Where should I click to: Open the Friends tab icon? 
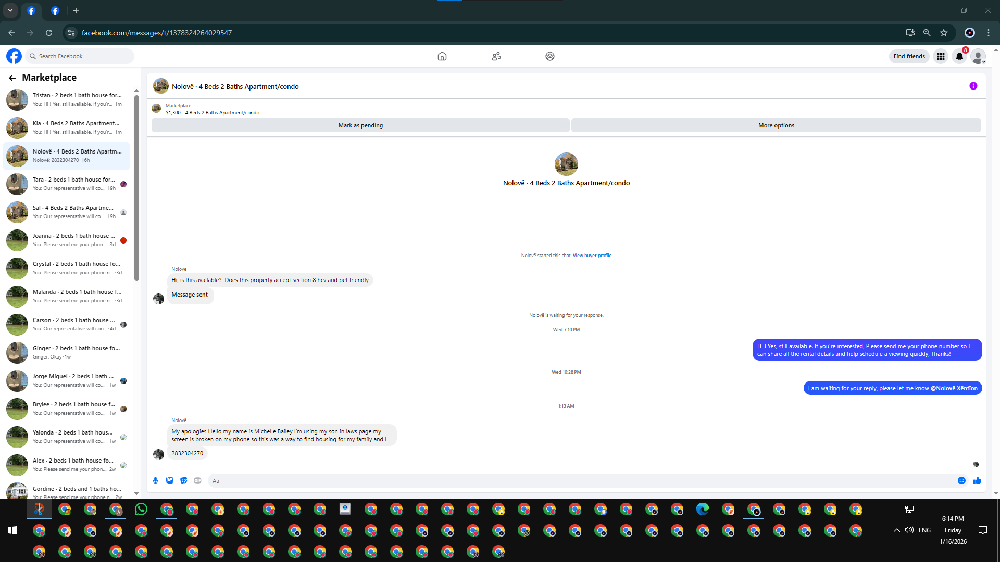(496, 56)
